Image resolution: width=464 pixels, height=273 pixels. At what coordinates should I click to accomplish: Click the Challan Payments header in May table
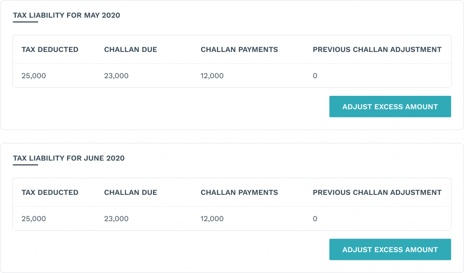point(239,50)
